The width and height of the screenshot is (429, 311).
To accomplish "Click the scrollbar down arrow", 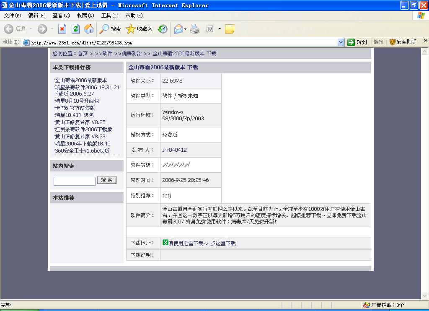I will 425,295.
